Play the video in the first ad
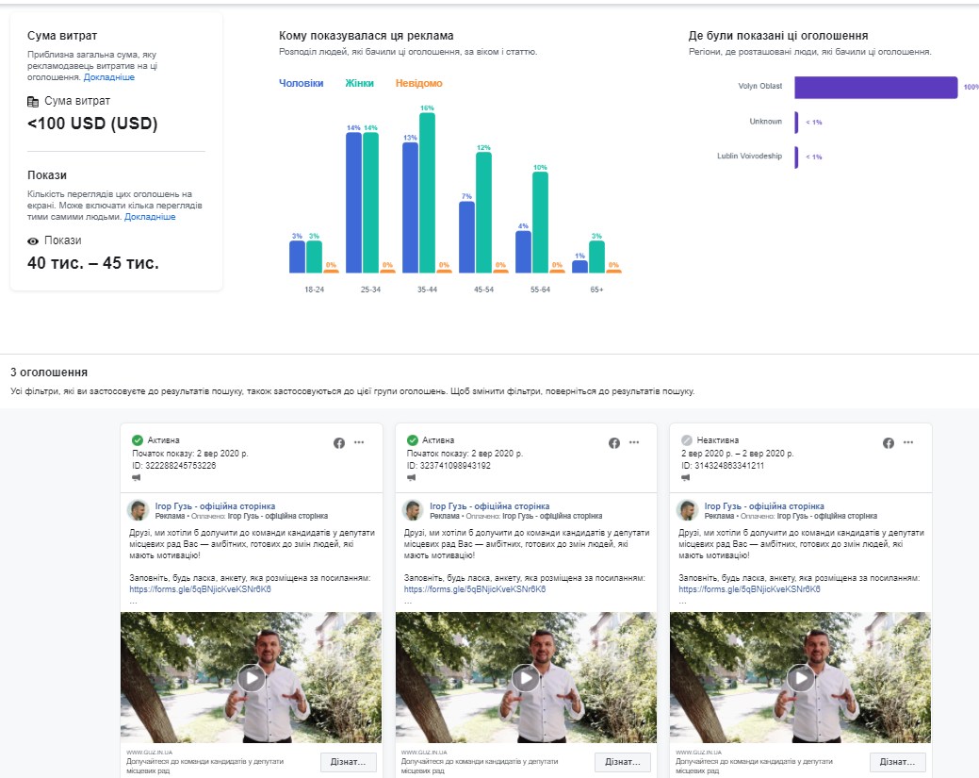This screenshot has height=778, width=979. (251, 678)
